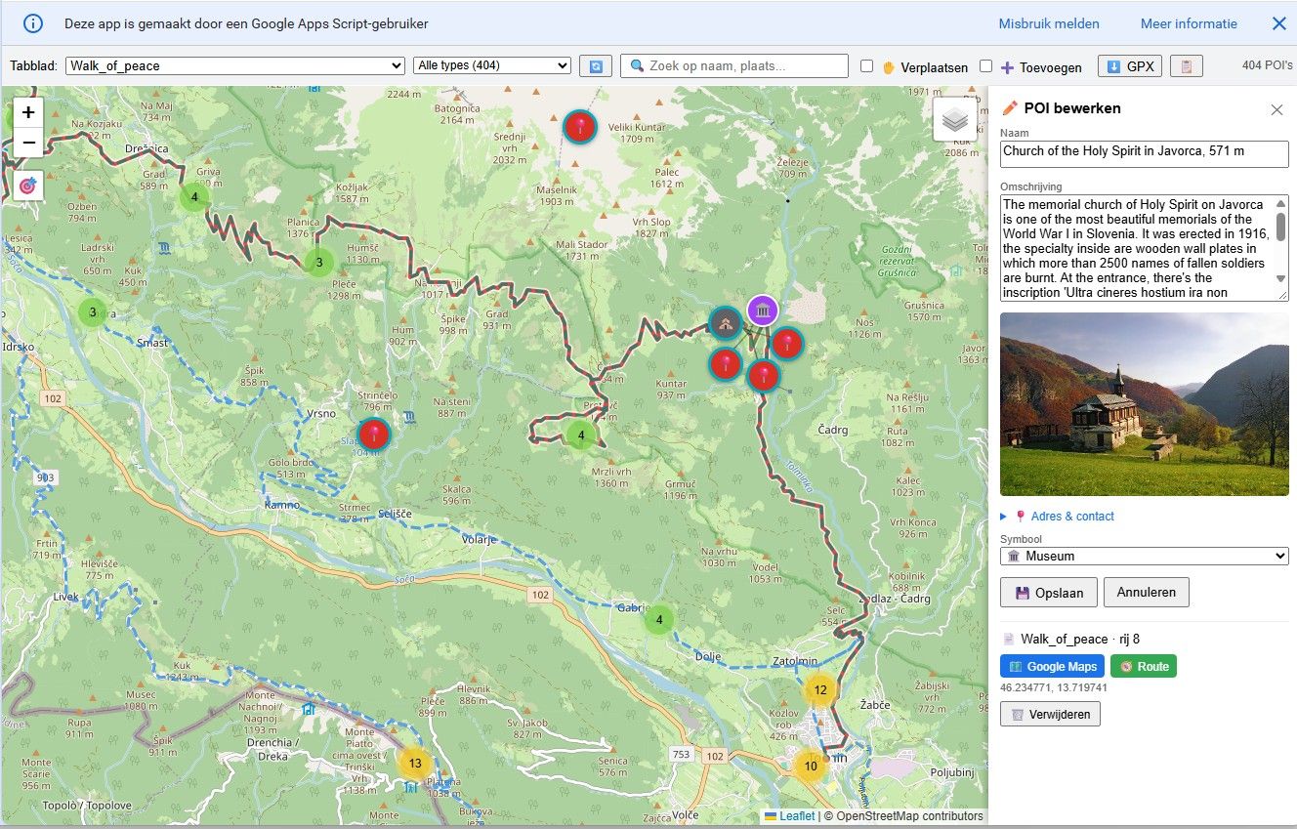Download the GPX file
Image resolution: width=1297 pixels, height=829 pixels.
(1130, 66)
